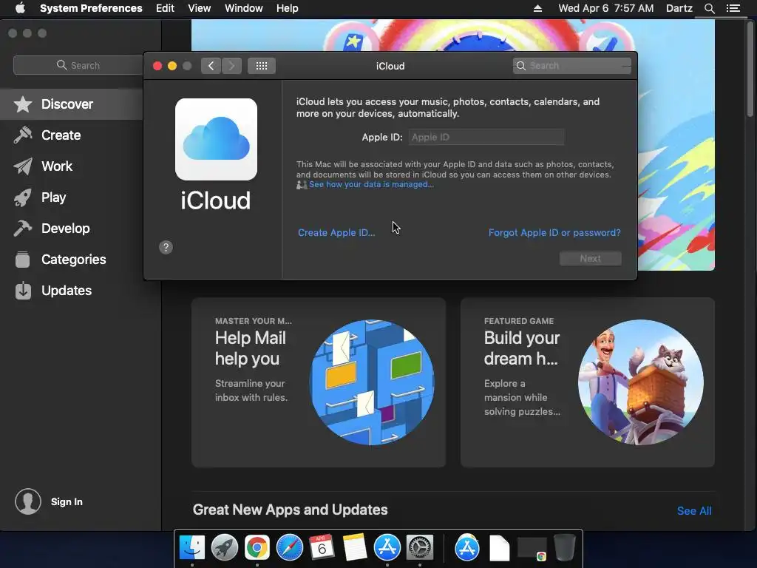The image size is (757, 568).
Task: Open the View menu
Action: 200,8
